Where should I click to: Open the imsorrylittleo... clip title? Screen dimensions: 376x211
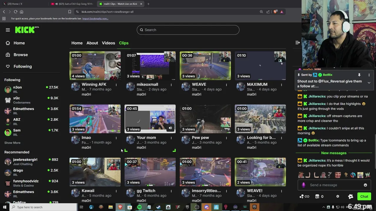tap(206, 190)
